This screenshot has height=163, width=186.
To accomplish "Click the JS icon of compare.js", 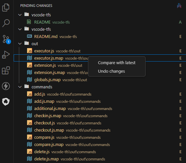I will pos(29,137).
